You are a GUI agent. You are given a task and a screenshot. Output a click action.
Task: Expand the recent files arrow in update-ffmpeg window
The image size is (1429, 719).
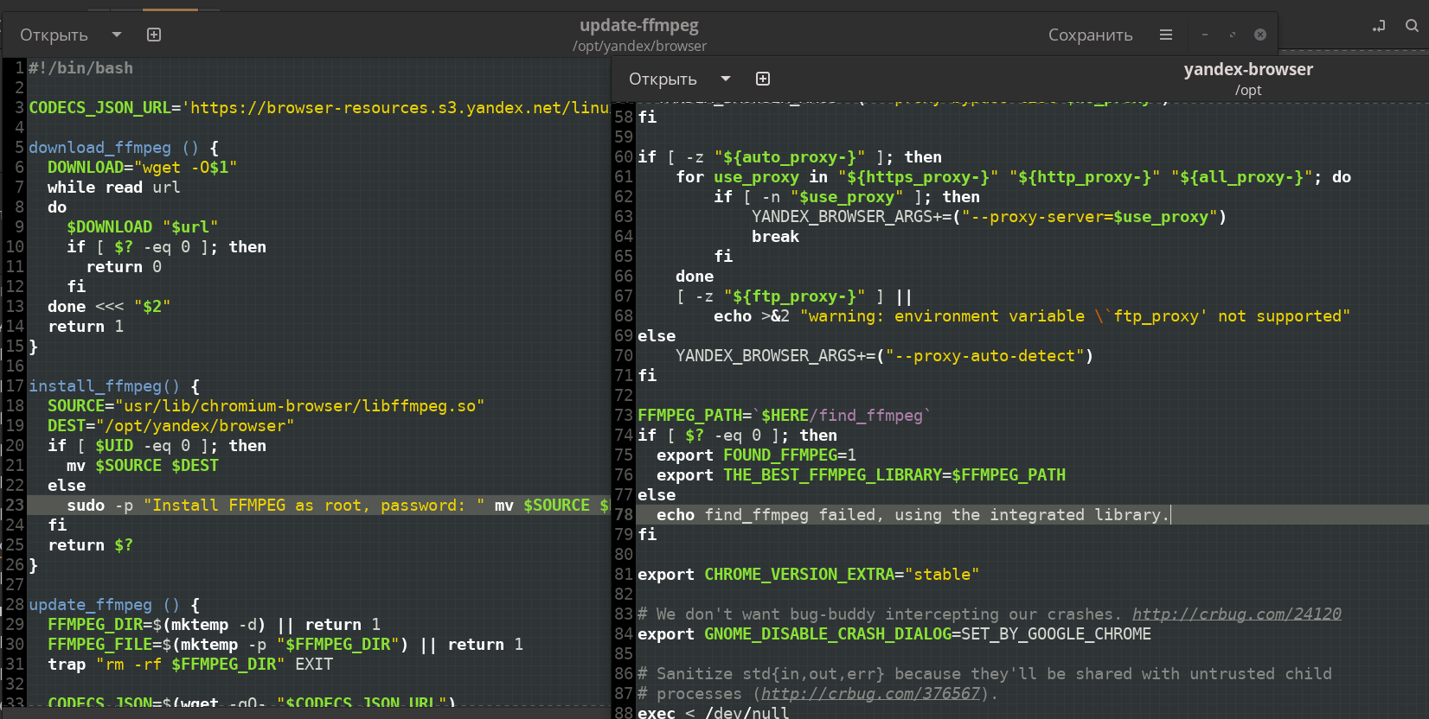(117, 35)
